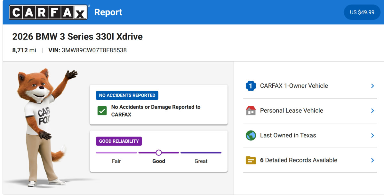Image resolution: width=384 pixels, height=195 pixels.
Task: Click the globe icon beside Last Owned in Texas
Action: [x=251, y=135]
